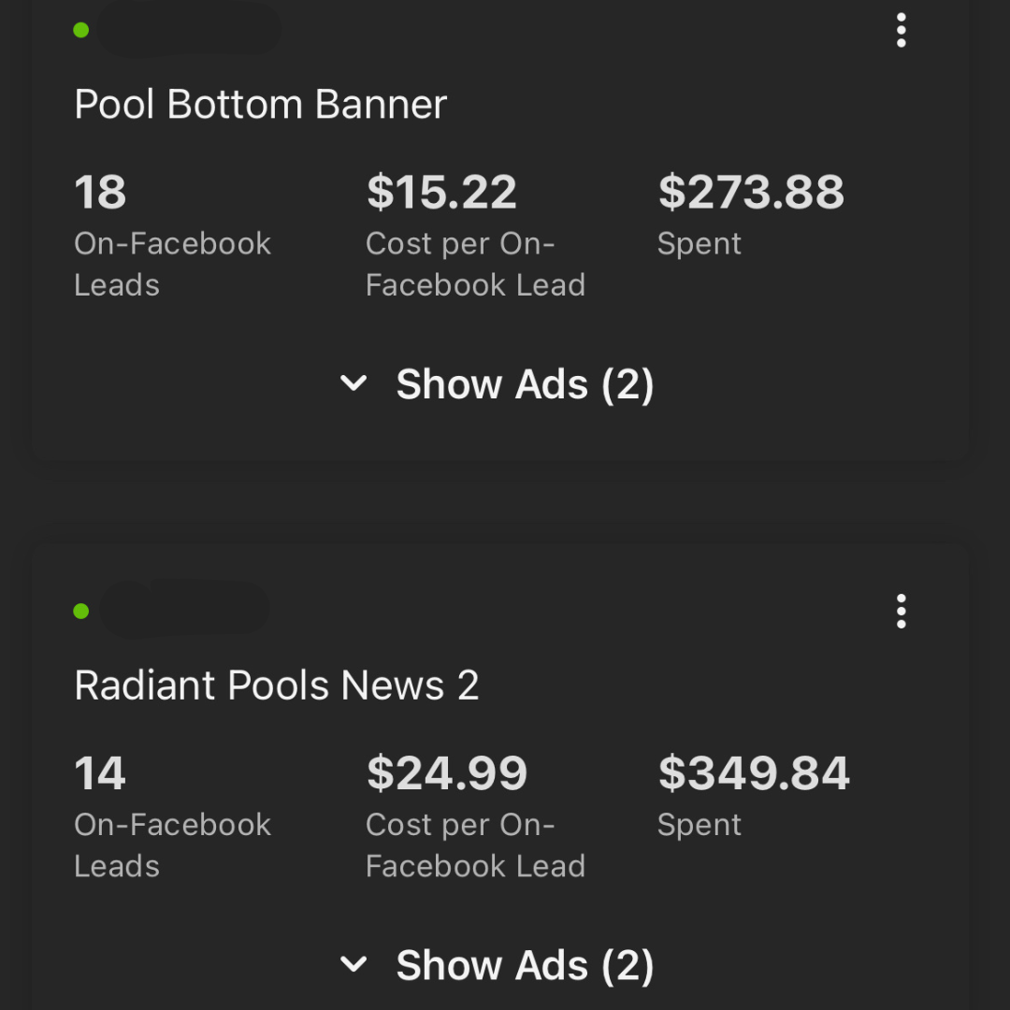Image resolution: width=1010 pixels, height=1010 pixels.
Task: Select the 14 On-Facebook Leads metric
Action: point(100,773)
